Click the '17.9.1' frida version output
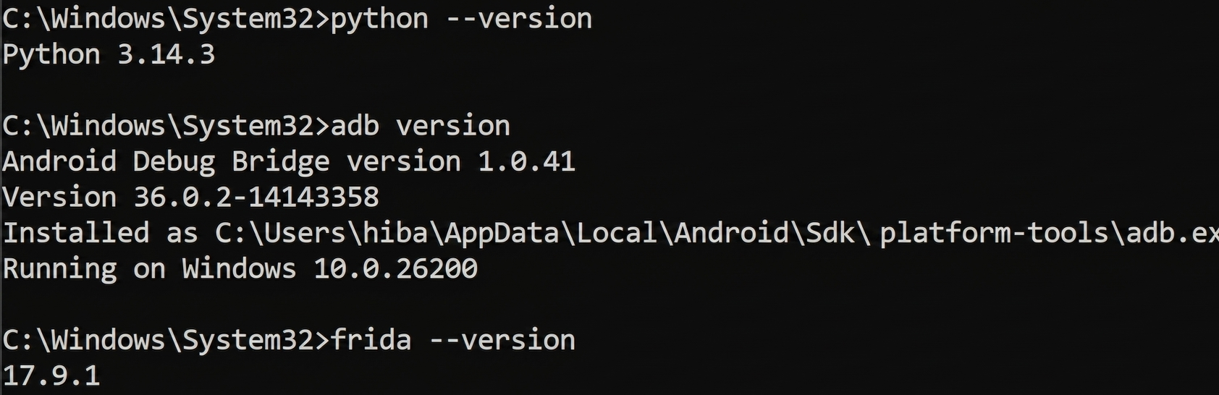This screenshot has width=1219, height=395. 51,375
